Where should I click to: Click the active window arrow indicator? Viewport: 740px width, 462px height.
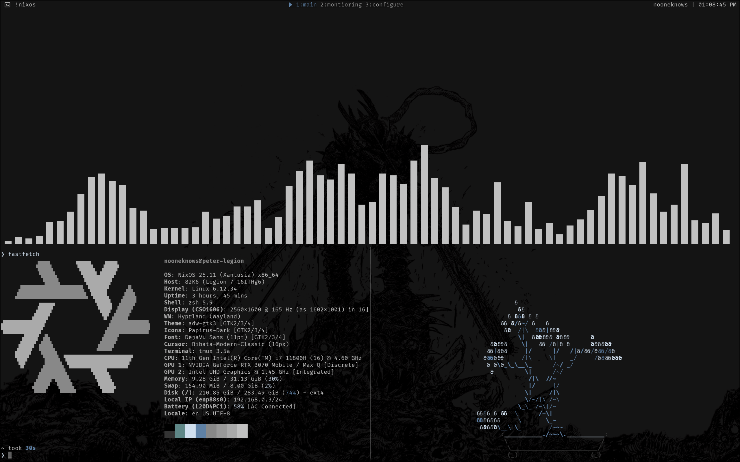[x=291, y=5]
